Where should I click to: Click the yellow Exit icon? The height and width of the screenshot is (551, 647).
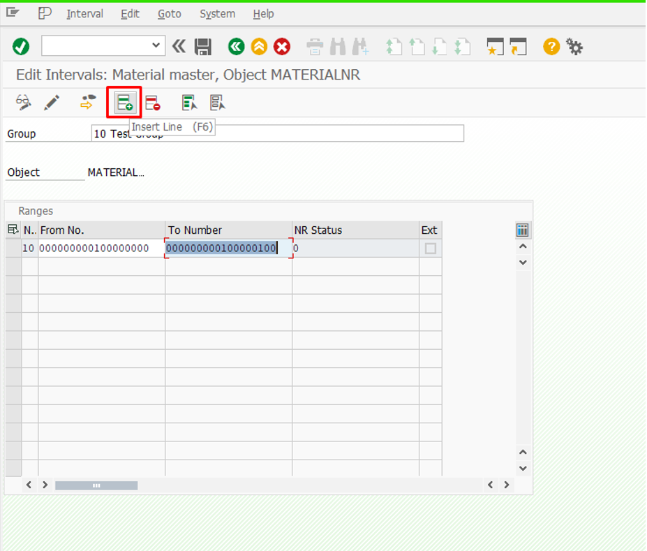(x=259, y=47)
